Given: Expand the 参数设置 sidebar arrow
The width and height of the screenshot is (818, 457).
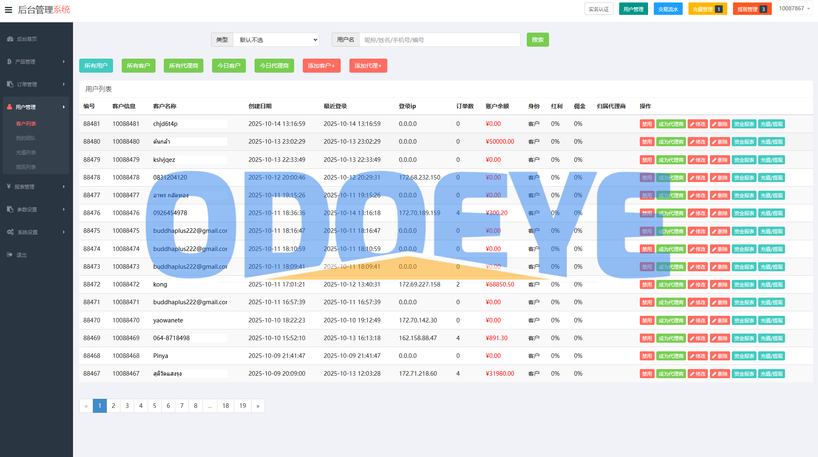Looking at the screenshot, I should tap(64, 209).
